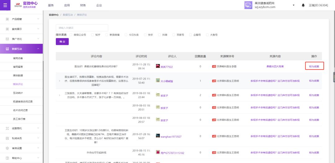The image size is (335, 163).
Task: Select 媒体数据 in the sidebar
Action: coord(18,75)
